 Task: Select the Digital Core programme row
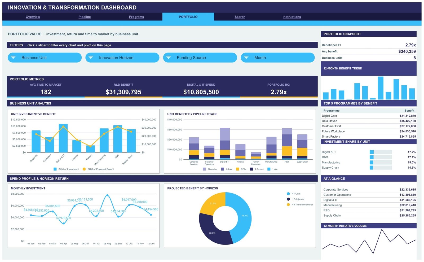369,116
